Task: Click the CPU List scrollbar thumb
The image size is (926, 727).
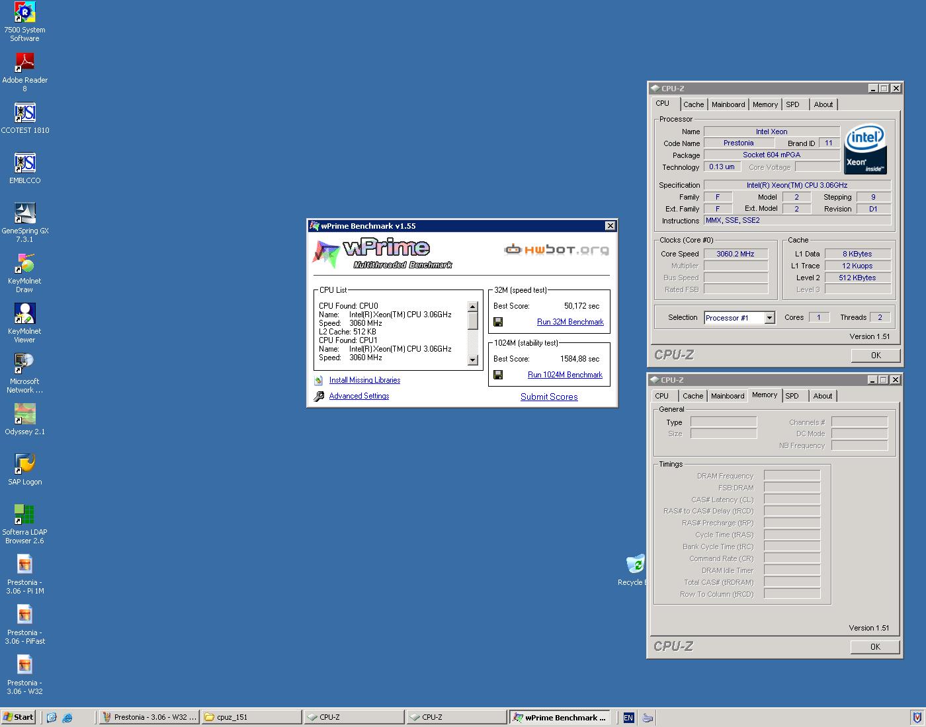Action: (472, 321)
